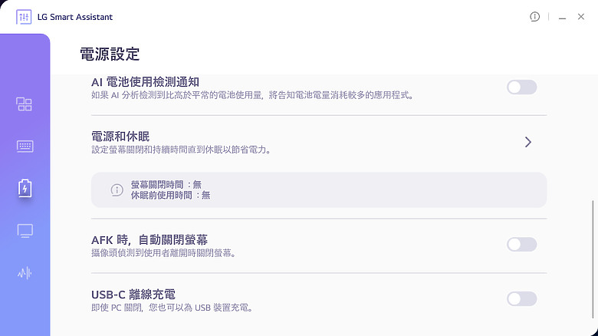Screen dimensions: 598x336
Task: Open the keyboard settings sidebar icon
Action: tap(25, 147)
